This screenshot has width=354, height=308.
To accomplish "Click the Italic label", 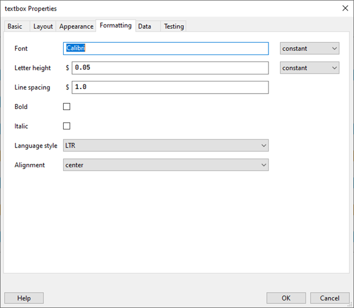I will 21,126.
